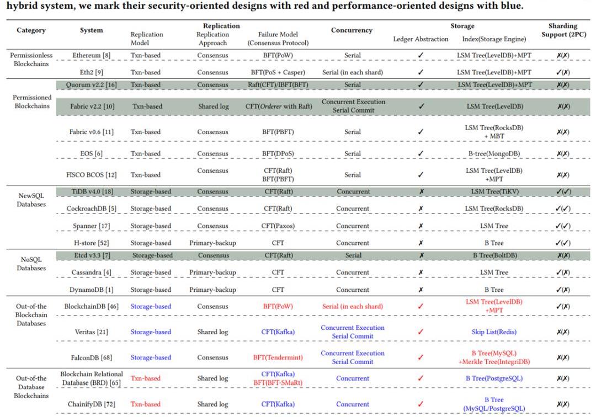Click "Blockchain Relational Database (BRD) [65]"
The width and height of the screenshot is (596, 417).
[x=91, y=378]
